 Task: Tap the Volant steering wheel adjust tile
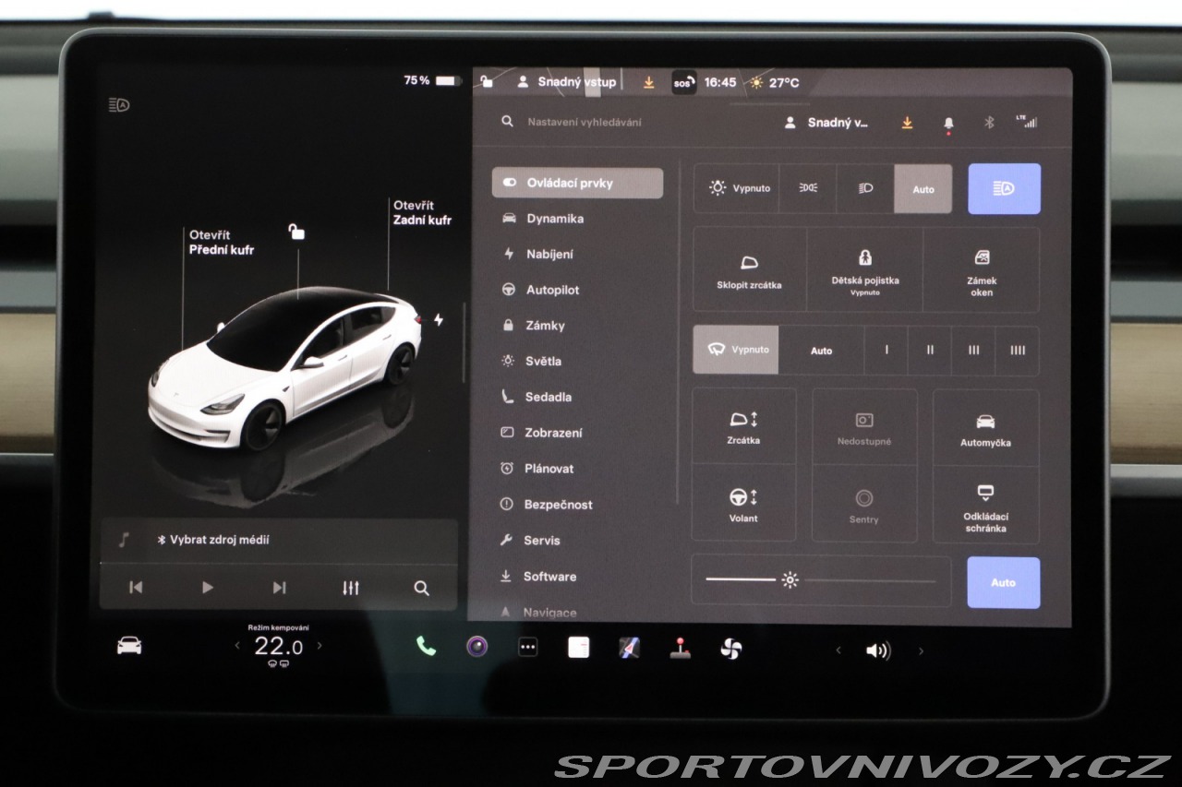pyautogui.click(x=743, y=504)
